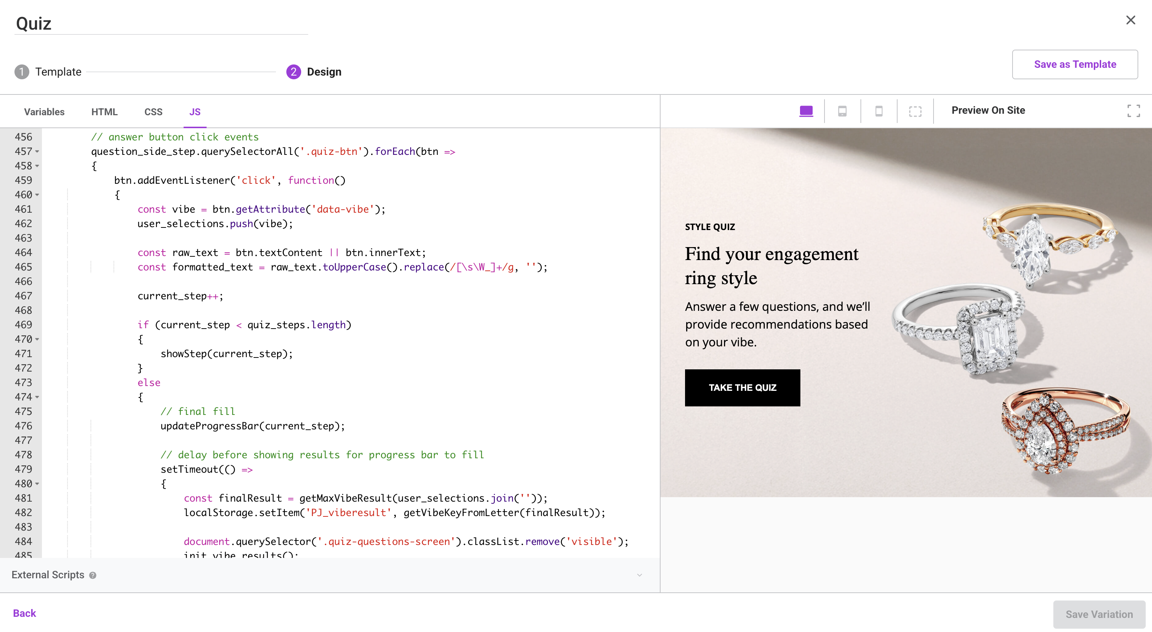Switch to the Variables tab
The height and width of the screenshot is (632, 1152).
[44, 112]
